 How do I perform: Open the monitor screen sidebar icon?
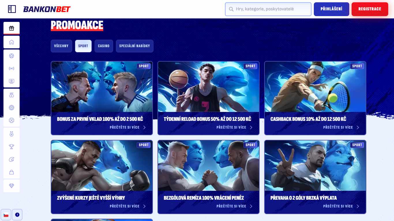pos(12,81)
